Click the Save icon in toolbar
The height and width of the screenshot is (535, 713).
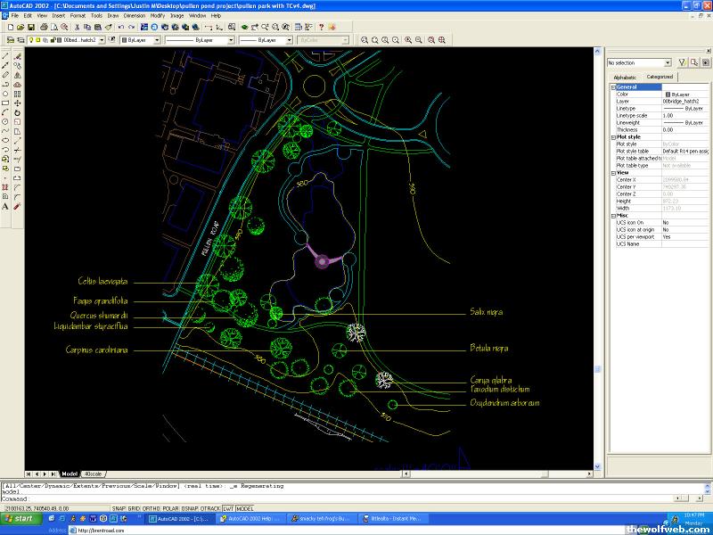32,28
